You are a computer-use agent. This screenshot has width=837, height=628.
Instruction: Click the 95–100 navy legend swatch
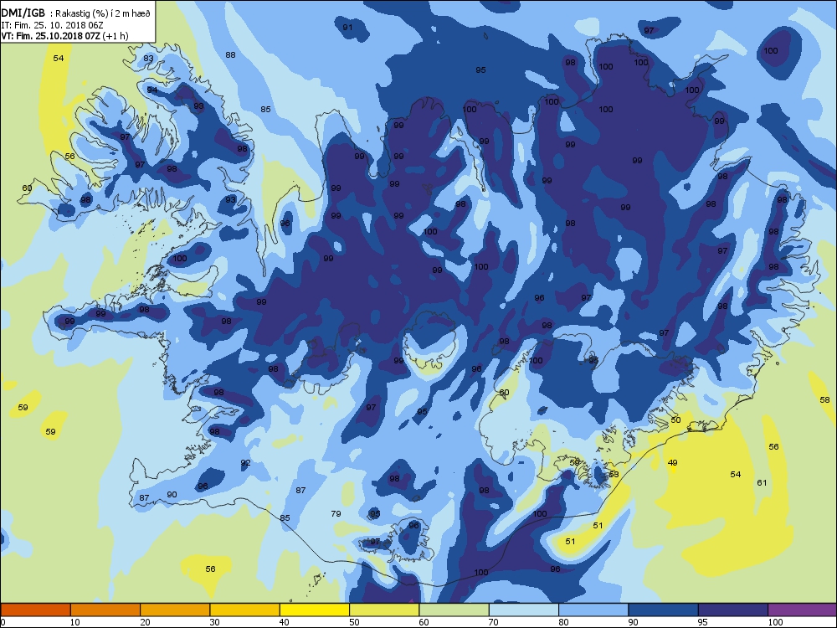[733, 610]
